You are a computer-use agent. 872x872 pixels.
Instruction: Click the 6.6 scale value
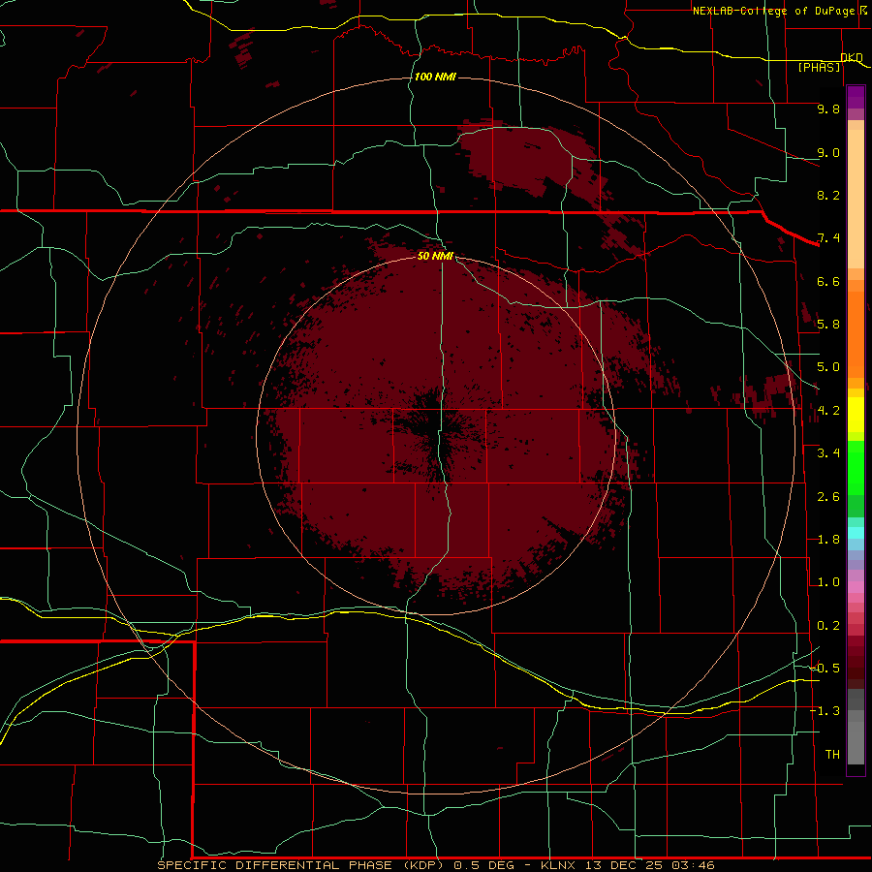coord(828,281)
